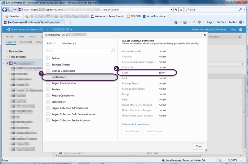Image resolution: width=248 pixels, height=164 pixels.
Task: Open the changesets tab
Action: [26, 42]
